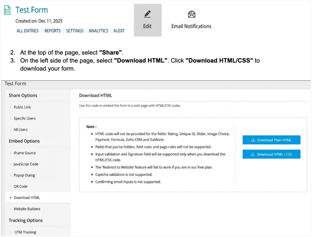312x237 pixels.
Task: Open the Email Notifications envelope icon
Action: point(192,14)
